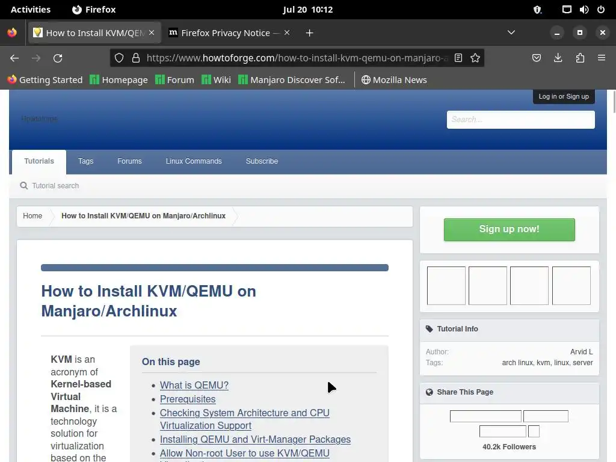Jump to the Prerequisites section
The height and width of the screenshot is (462, 616).
188,399
